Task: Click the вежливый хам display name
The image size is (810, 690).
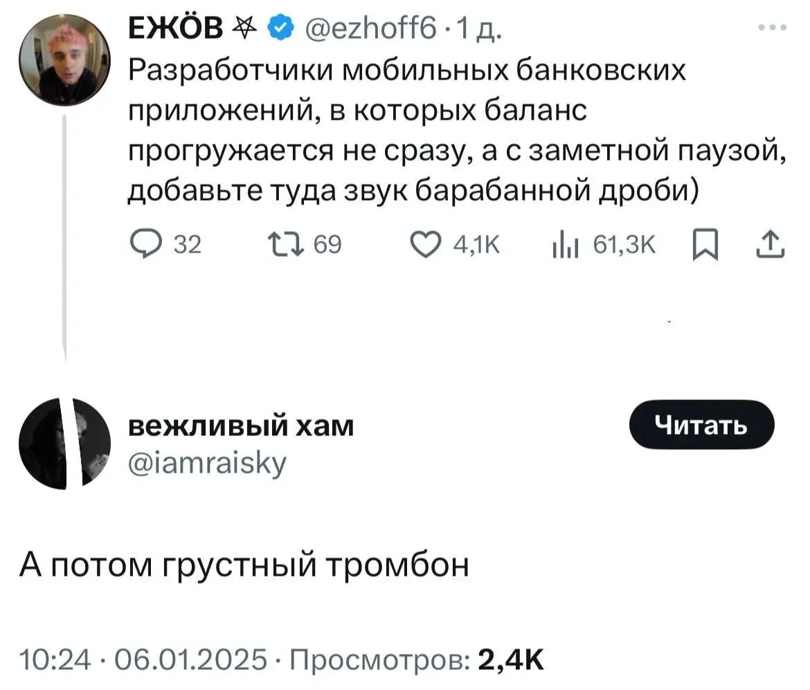Action: [242, 427]
